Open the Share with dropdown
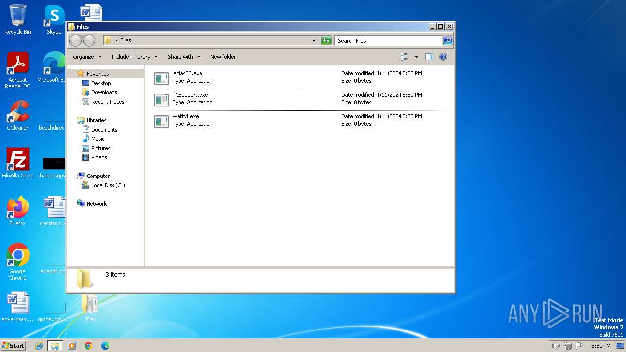Viewport: 626px width, 352px height. (184, 57)
